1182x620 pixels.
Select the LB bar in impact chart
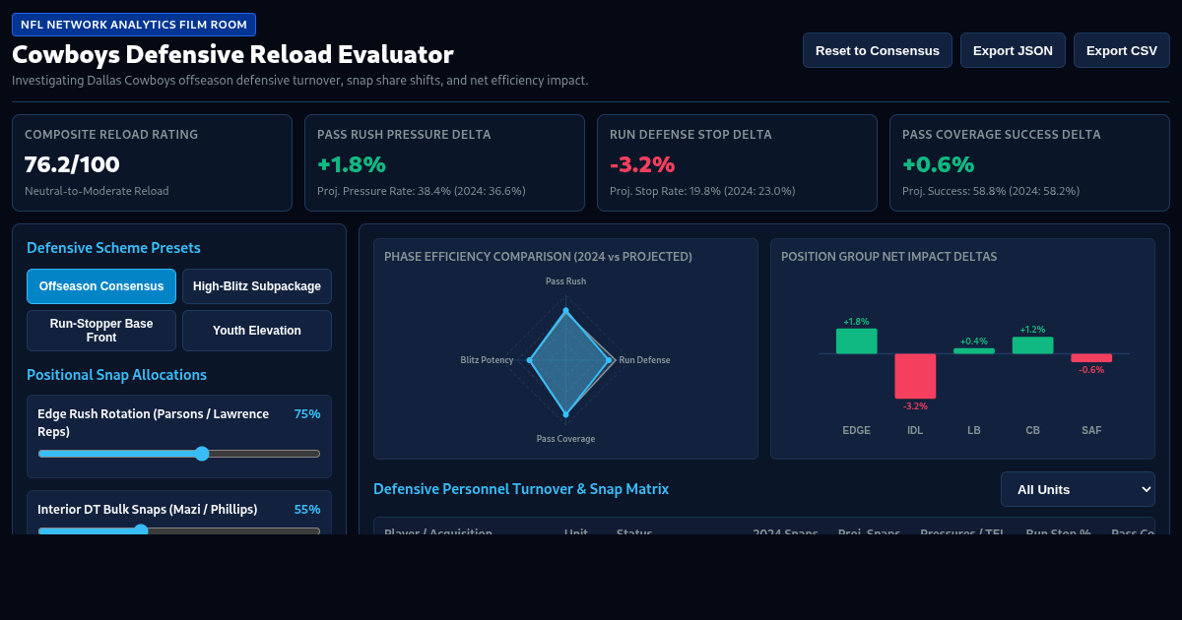click(x=974, y=351)
